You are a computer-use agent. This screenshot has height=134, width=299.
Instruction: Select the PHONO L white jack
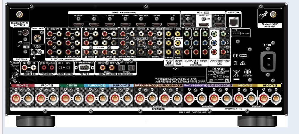click(33, 67)
